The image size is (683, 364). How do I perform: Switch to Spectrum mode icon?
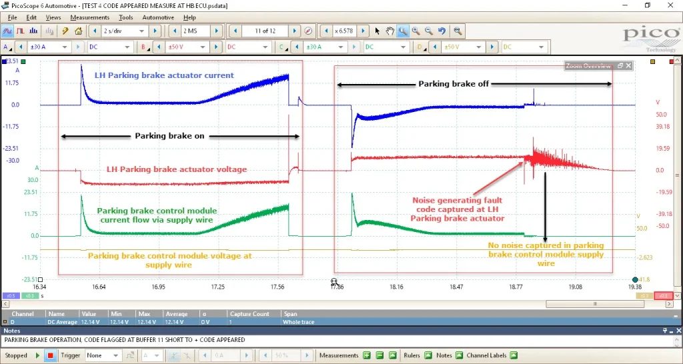pos(33,31)
